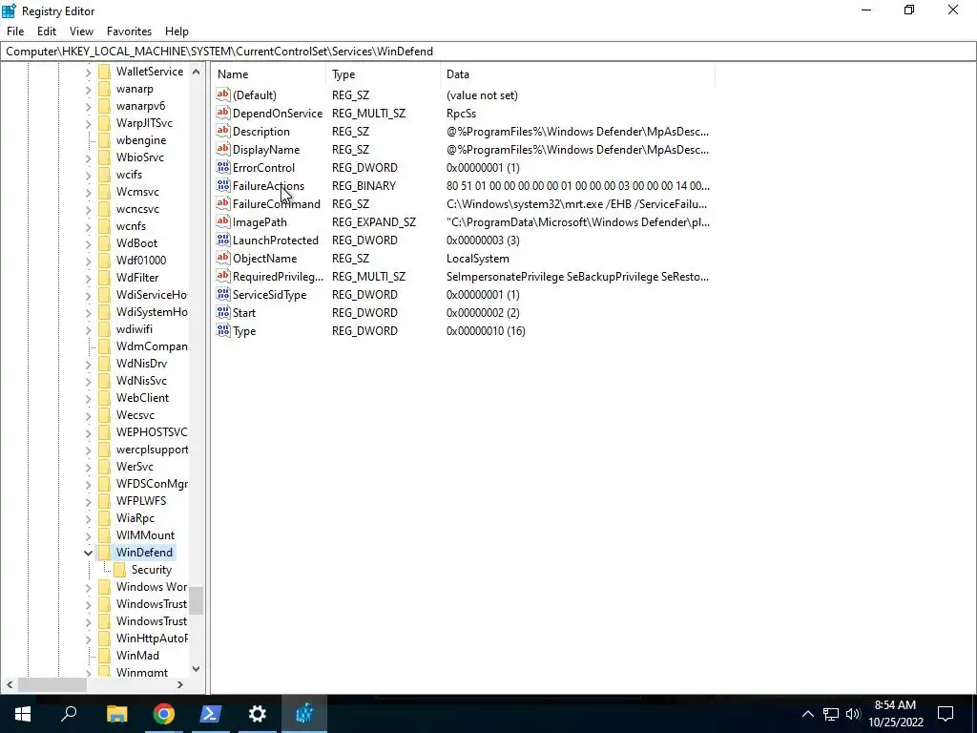Click the tree vertical scrollbar thumb

[196, 601]
